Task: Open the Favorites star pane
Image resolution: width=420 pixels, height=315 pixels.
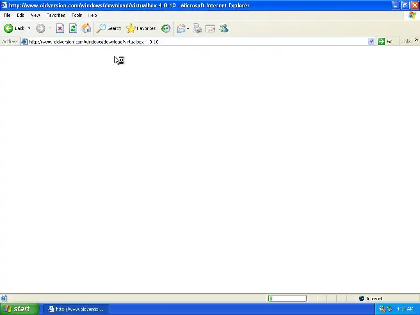Action: (x=141, y=28)
